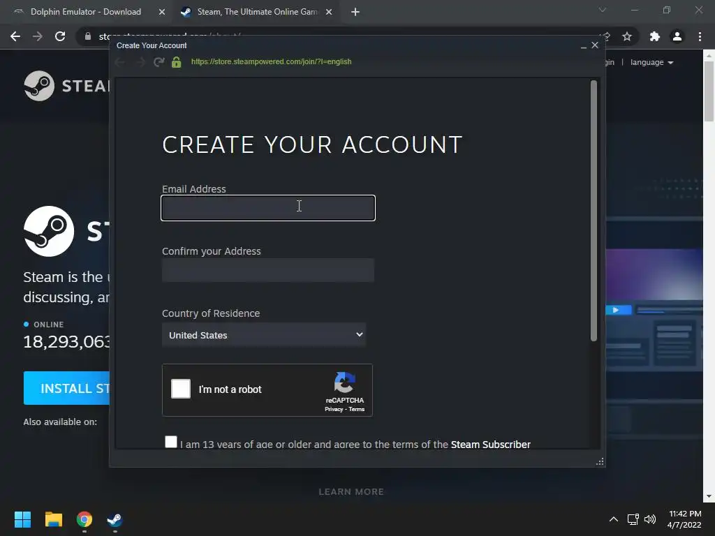Check the I'm not a robot box

[181, 389]
